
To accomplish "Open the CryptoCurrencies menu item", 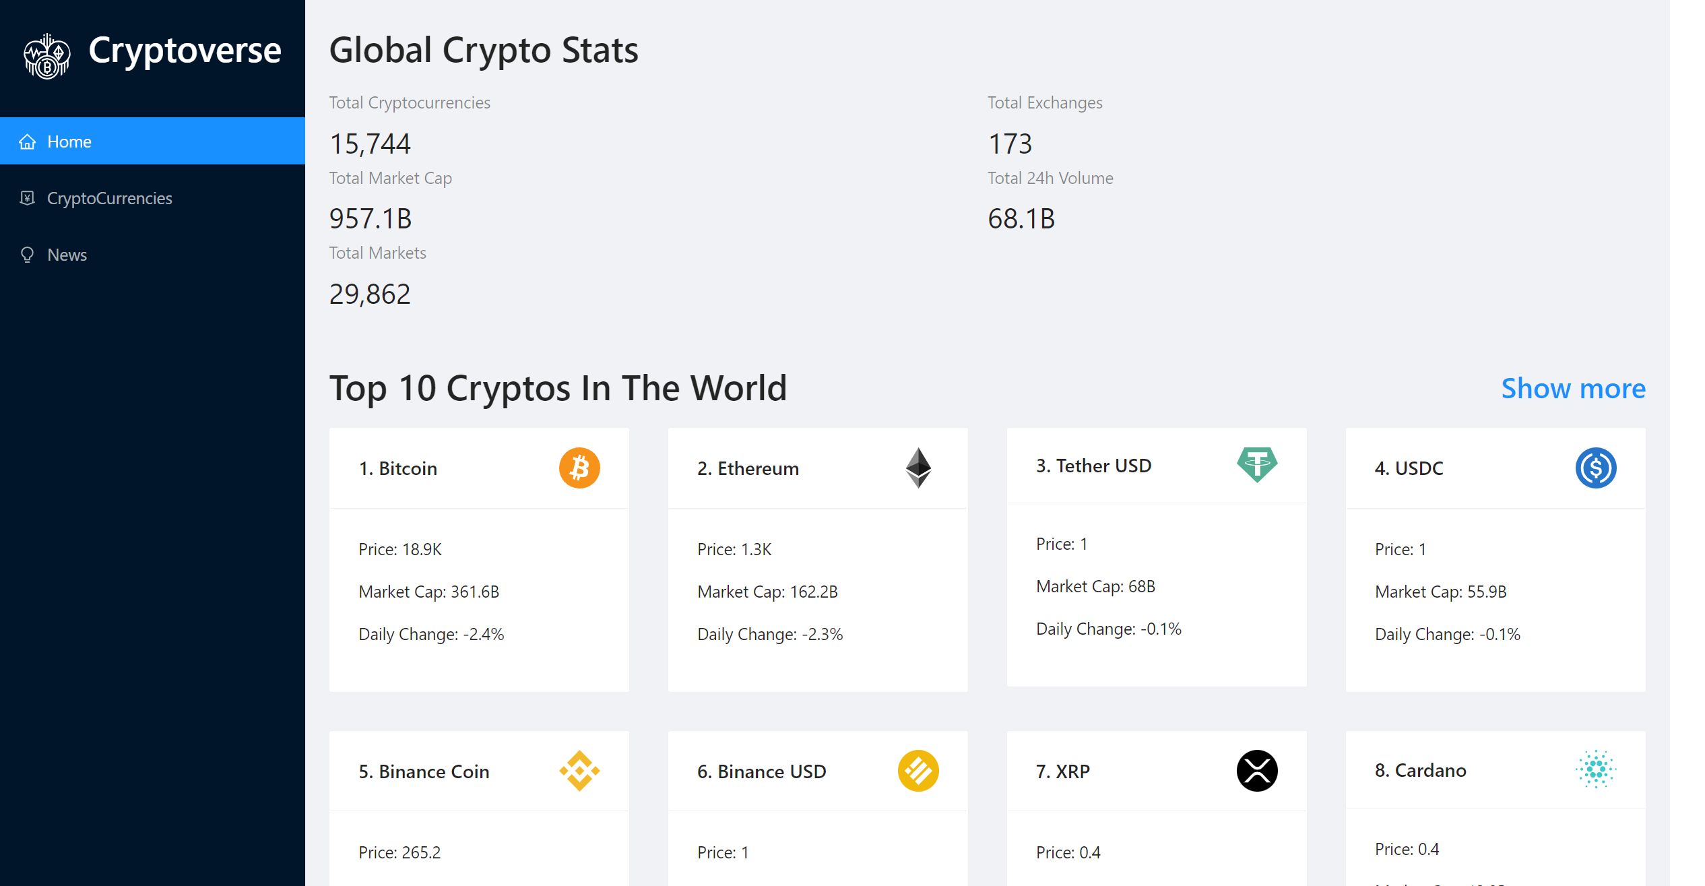I will point(152,197).
